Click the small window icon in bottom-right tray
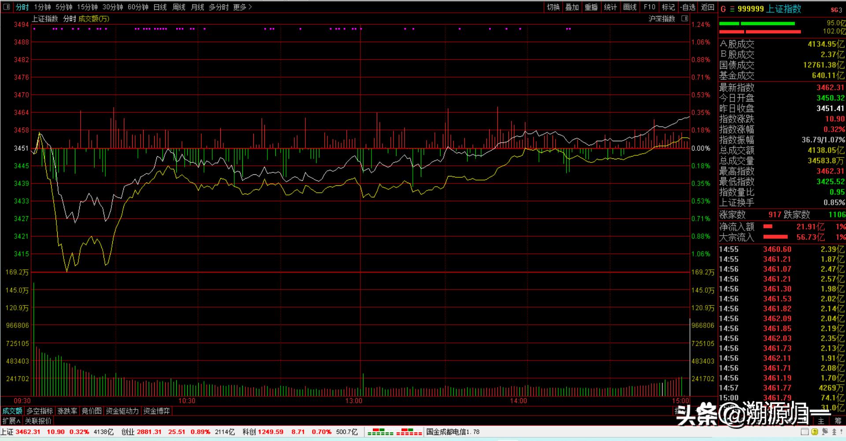Viewport: 846px width, 441px height. click(805, 432)
